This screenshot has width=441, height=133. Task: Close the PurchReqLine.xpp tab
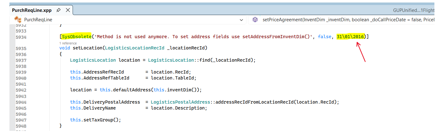coord(68,10)
